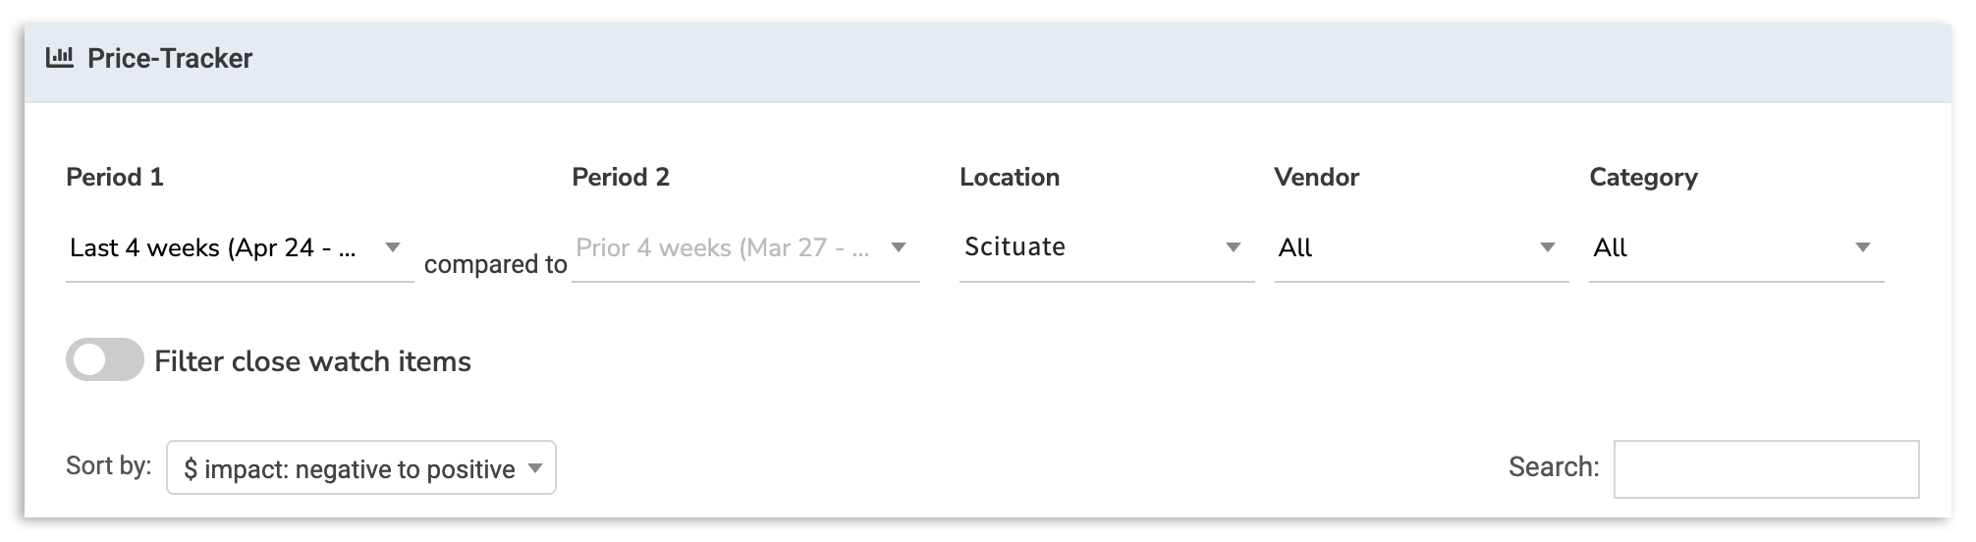The width and height of the screenshot is (1976, 542).
Task: Click the Category dropdown arrow icon
Action: tap(1862, 247)
